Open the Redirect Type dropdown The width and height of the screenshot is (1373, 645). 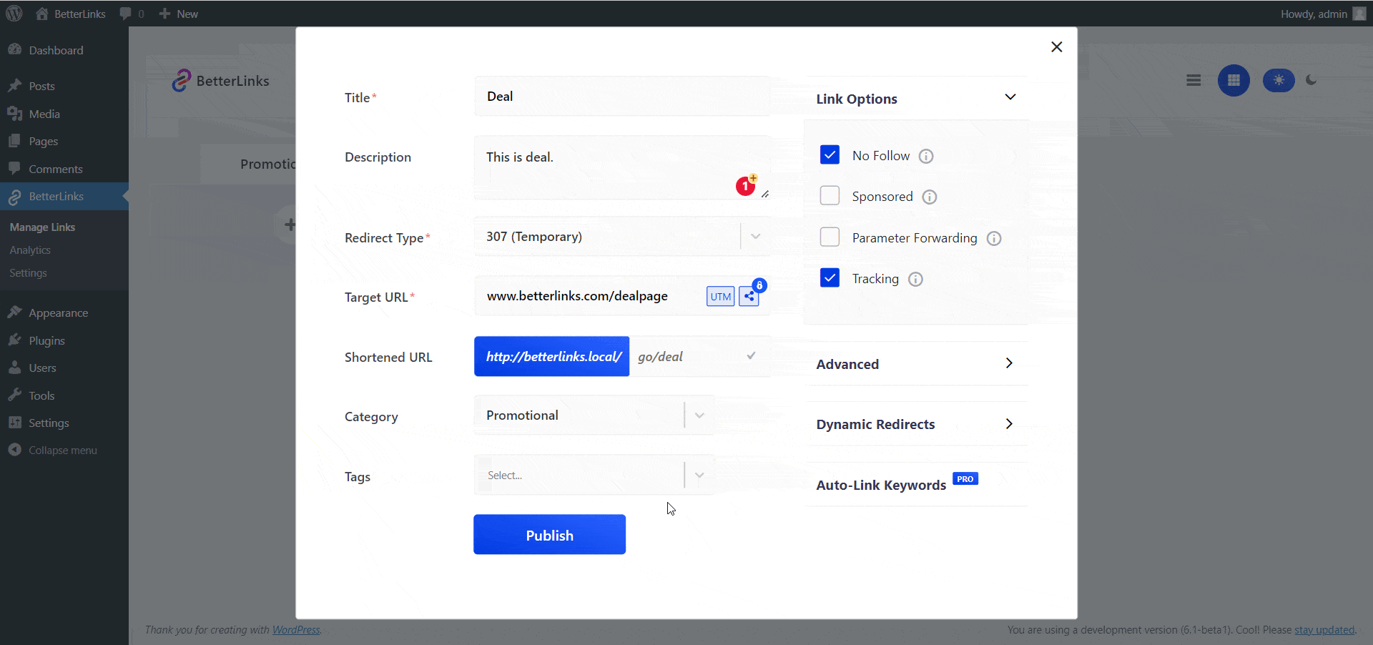coord(754,236)
